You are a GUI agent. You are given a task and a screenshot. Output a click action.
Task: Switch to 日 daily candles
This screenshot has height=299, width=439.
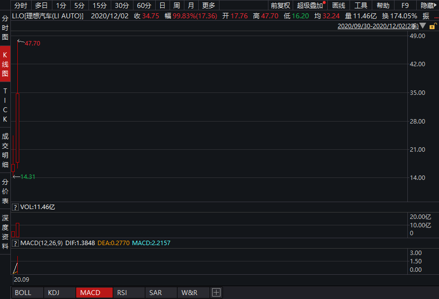coord(162,5)
